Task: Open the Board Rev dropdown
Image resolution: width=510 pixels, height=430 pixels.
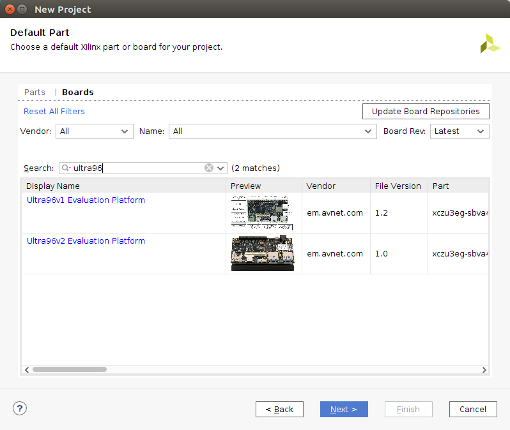Action: pos(460,131)
